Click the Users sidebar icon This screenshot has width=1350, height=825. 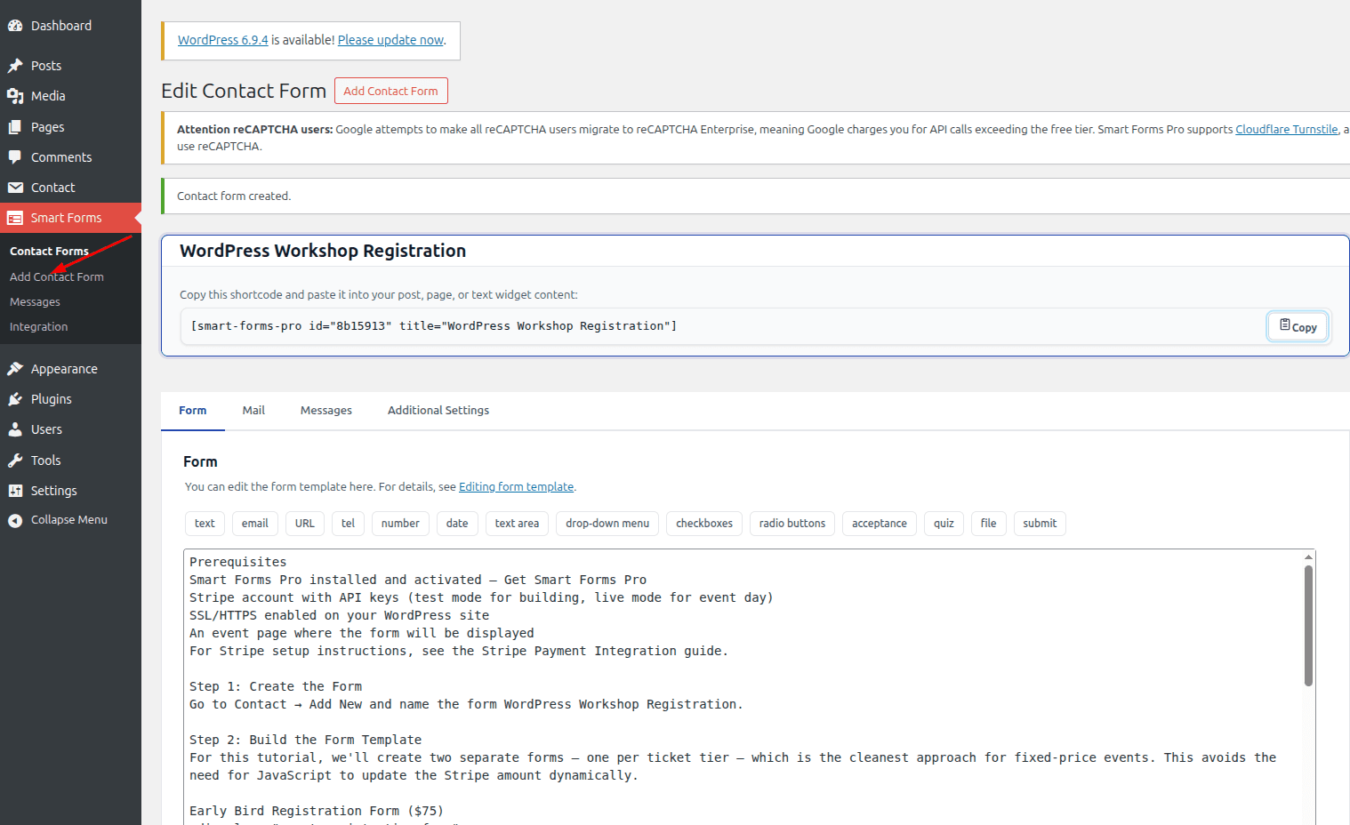(x=16, y=429)
